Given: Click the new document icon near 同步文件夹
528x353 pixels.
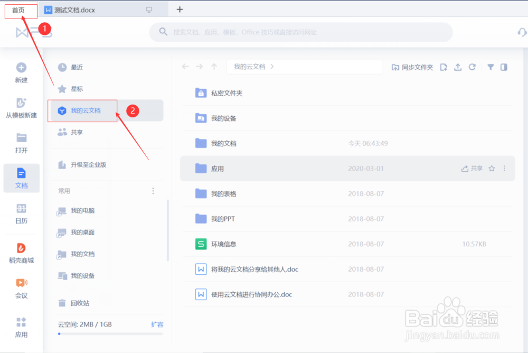Looking at the screenshot, I should click(444, 67).
